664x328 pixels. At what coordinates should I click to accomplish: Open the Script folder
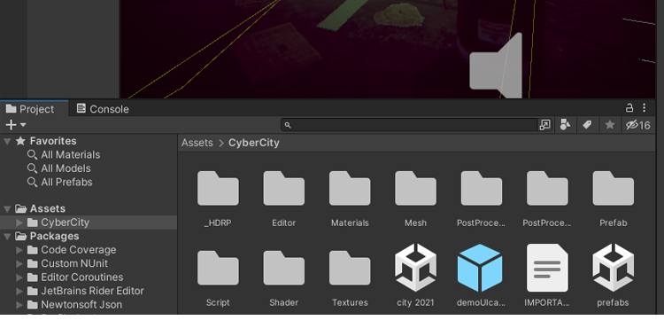click(x=218, y=269)
